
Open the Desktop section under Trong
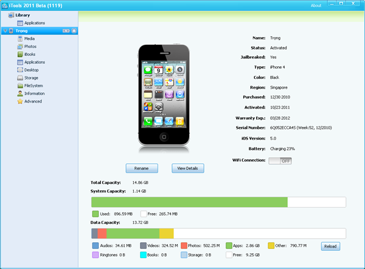[x=31, y=70]
